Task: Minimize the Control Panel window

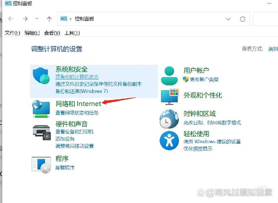Action: tap(269, 3)
